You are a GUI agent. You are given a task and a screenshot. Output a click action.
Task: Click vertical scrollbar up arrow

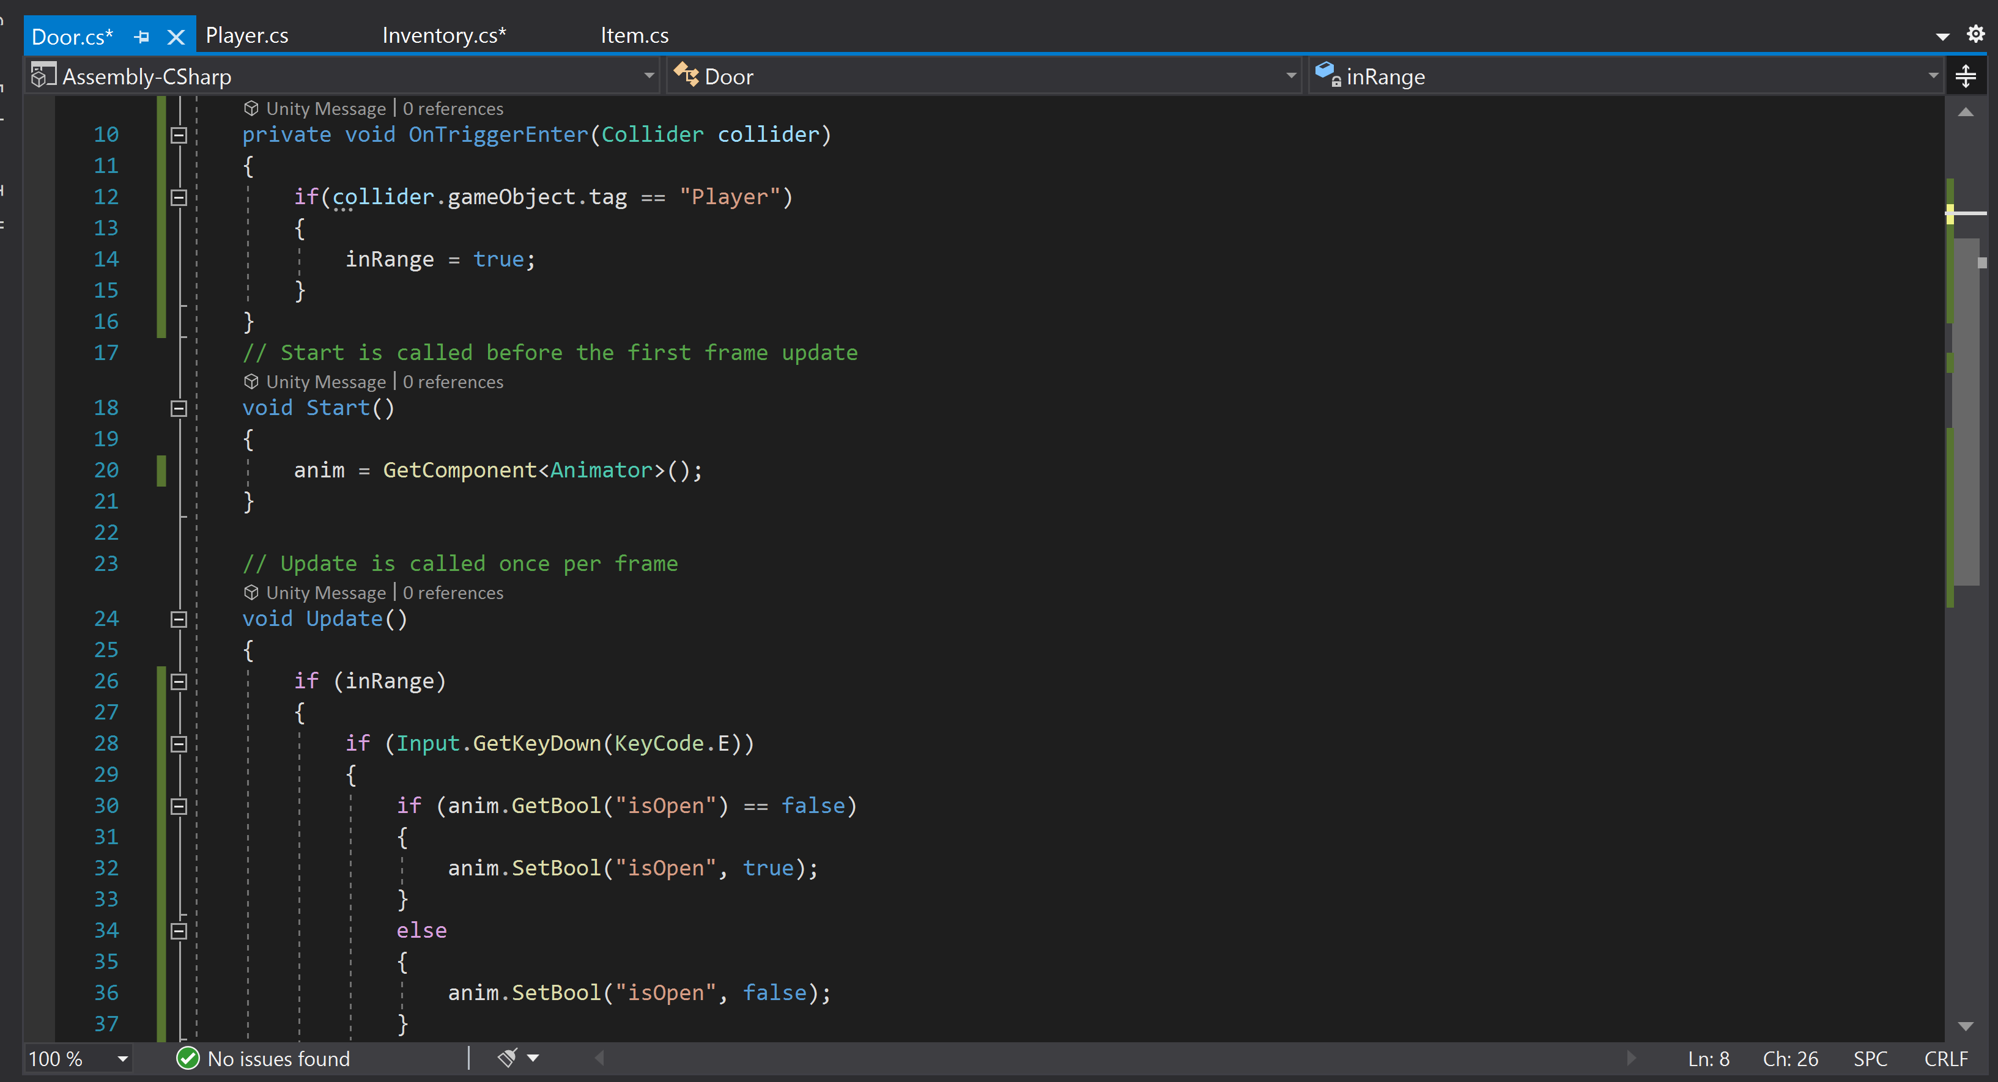tap(1966, 113)
